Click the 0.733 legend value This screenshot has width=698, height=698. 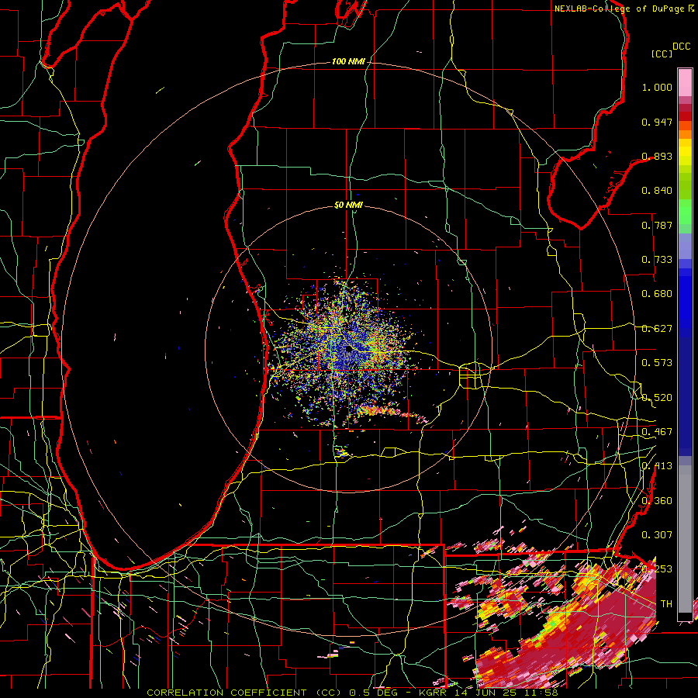(x=657, y=260)
